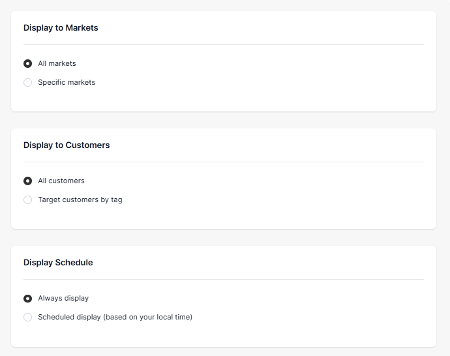Choose the Specific markets radio button
The image size is (450, 356).
tap(27, 82)
